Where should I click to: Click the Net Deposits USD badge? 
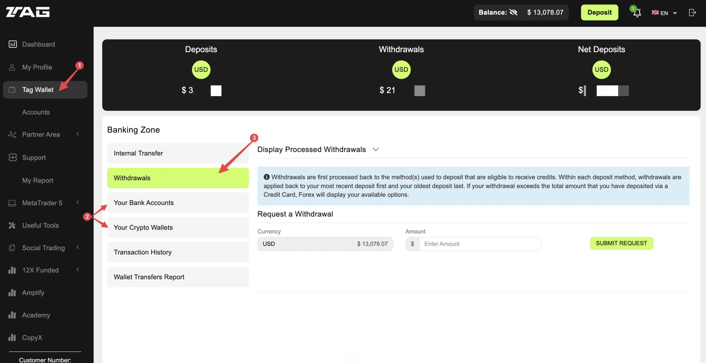(x=601, y=70)
